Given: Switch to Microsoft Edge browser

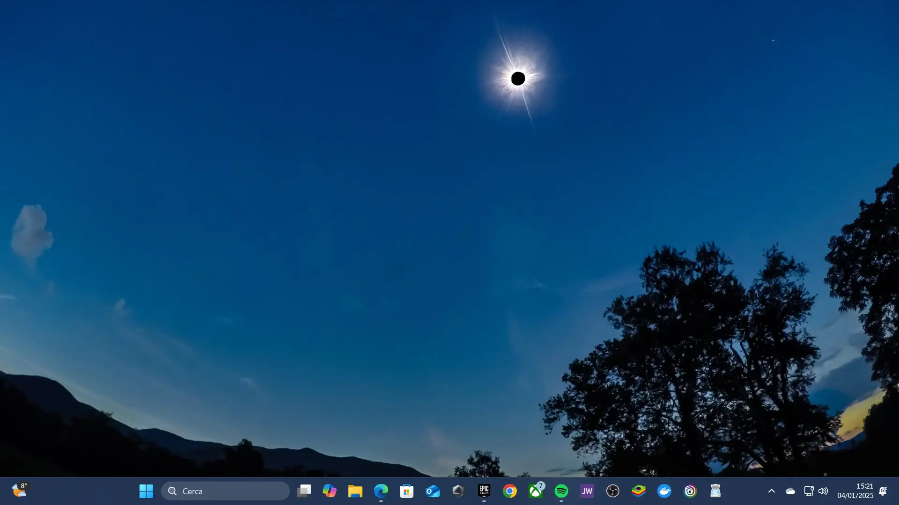Looking at the screenshot, I should [x=381, y=491].
